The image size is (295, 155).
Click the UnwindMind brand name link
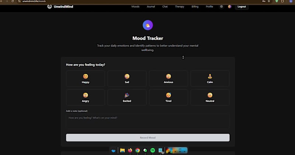pos(63,7)
